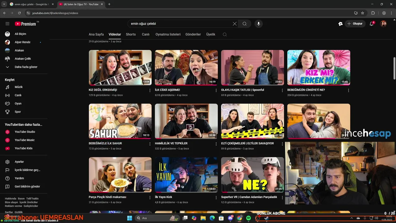The height and width of the screenshot is (223, 396).
Task: Open video title BEBEĞİMİZİN CİNSİYETİ NE?
Action: point(306,90)
